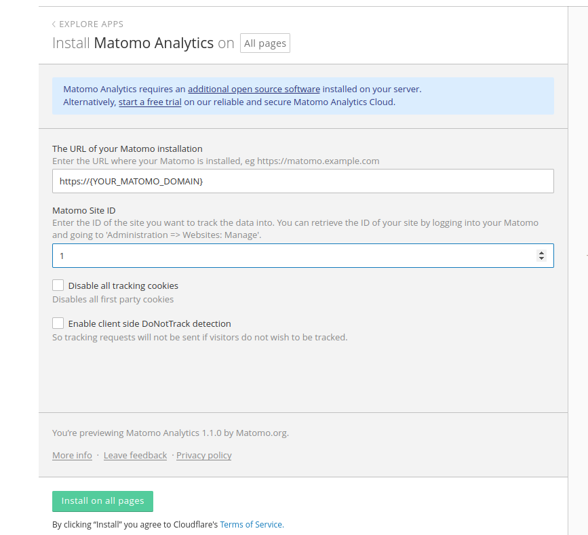Screen dimensions: 588x535
Task: Follow the start a free trial link
Action: pyautogui.click(x=150, y=102)
